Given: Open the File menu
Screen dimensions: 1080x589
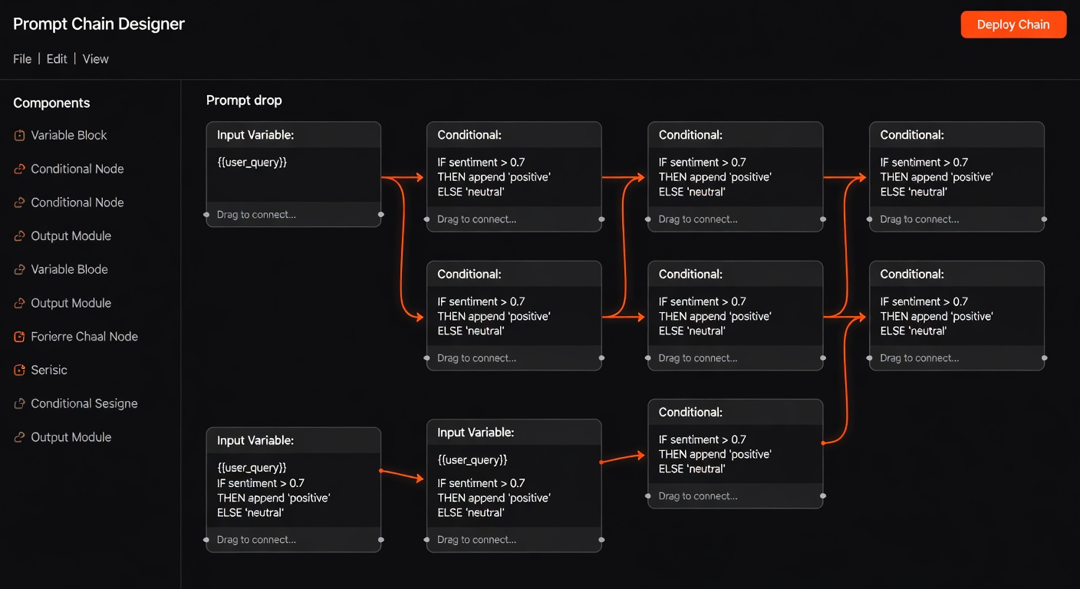Looking at the screenshot, I should point(21,59).
